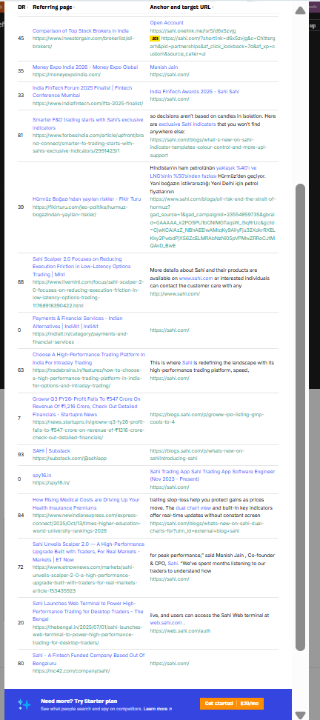Image resolution: width=320 pixels, height=720 pixels.
Task: Click the vertical scrollbar thumb
Action: (x=300, y=417)
